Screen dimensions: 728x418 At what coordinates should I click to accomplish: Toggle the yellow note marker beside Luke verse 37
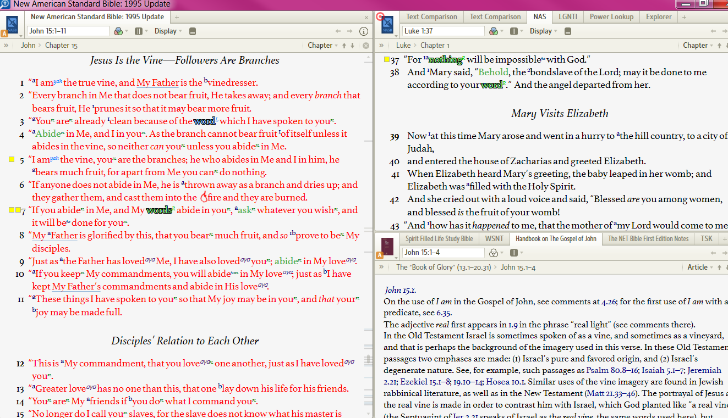[387, 59]
